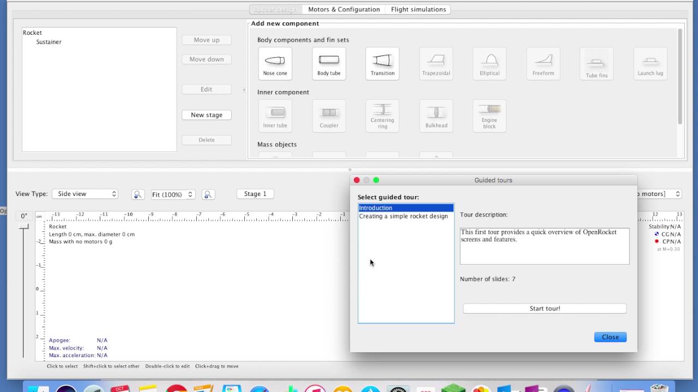Add a New stage
The height and width of the screenshot is (392, 698).
coord(207,115)
